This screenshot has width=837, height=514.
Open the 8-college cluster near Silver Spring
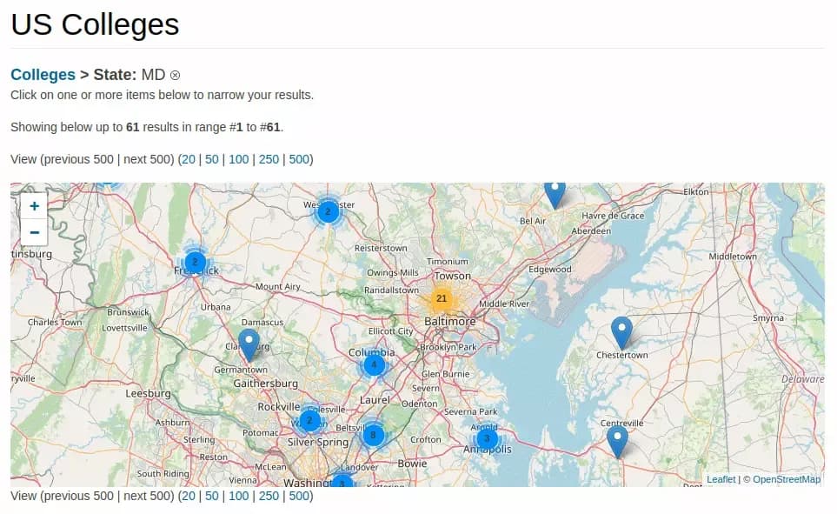tap(373, 435)
